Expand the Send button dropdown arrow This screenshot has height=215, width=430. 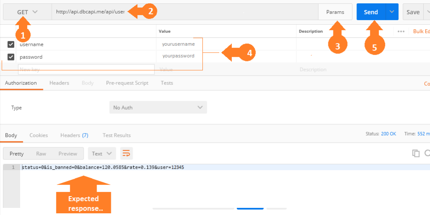[392, 12]
